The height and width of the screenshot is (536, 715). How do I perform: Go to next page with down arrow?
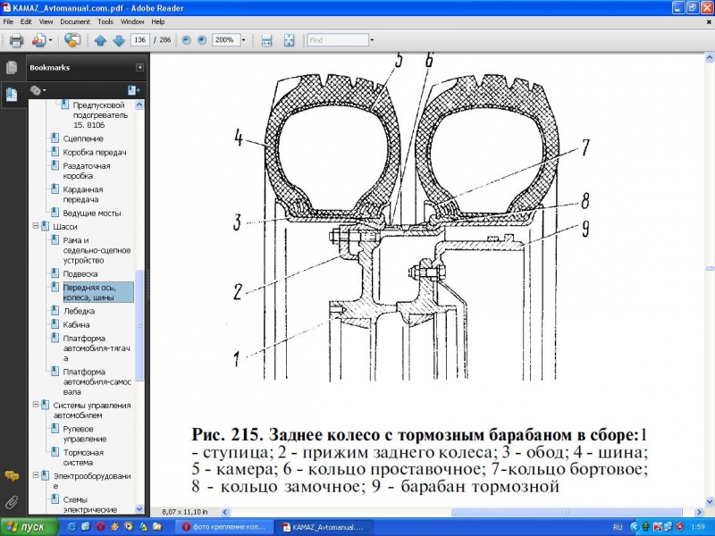(118, 40)
